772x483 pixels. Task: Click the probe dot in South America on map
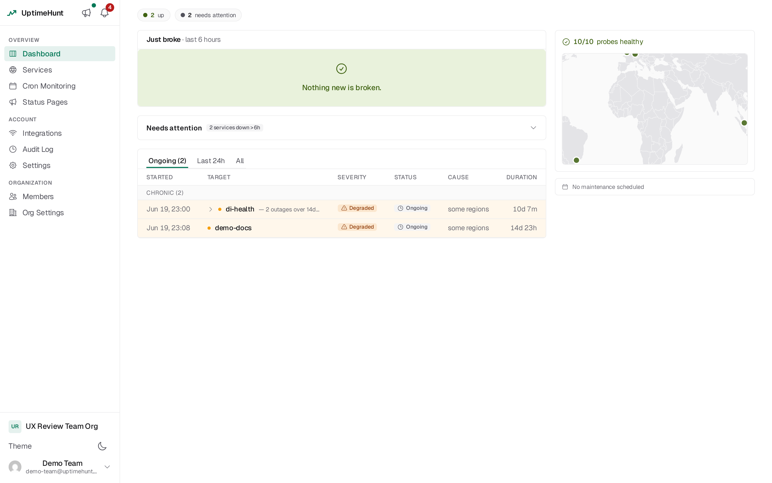tap(576, 160)
